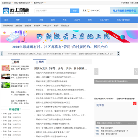The height and width of the screenshot is (138, 138).
Task: Click the circular icon on 要闻 tab
Action: coord(37,62)
